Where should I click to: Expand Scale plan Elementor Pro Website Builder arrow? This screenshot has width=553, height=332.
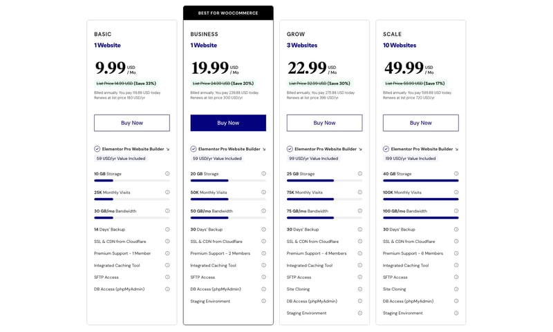[457, 149]
